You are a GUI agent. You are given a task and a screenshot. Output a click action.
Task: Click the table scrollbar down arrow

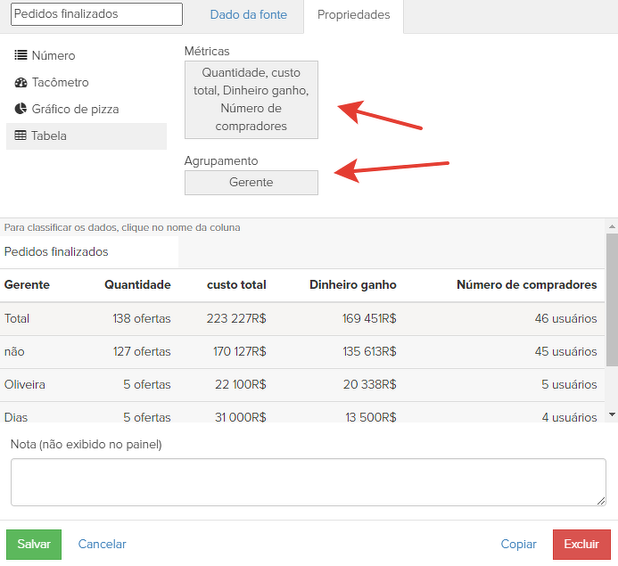coord(611,414)
